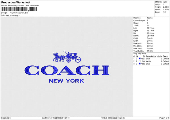170x120 pixels.
Task: Click the 'EndY:' label
Action: click(136, 41)
